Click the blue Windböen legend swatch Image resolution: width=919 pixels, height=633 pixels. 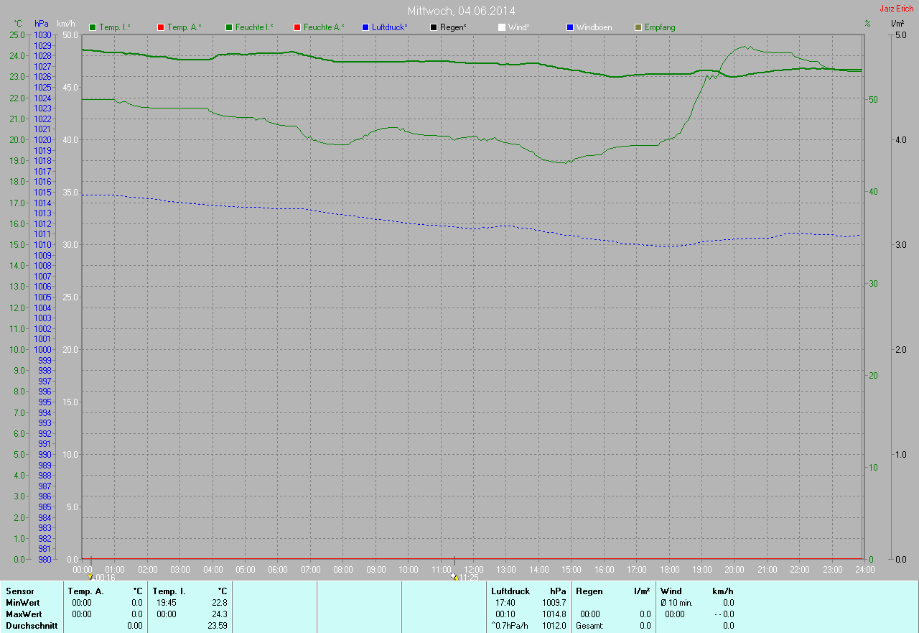point(570,27)
